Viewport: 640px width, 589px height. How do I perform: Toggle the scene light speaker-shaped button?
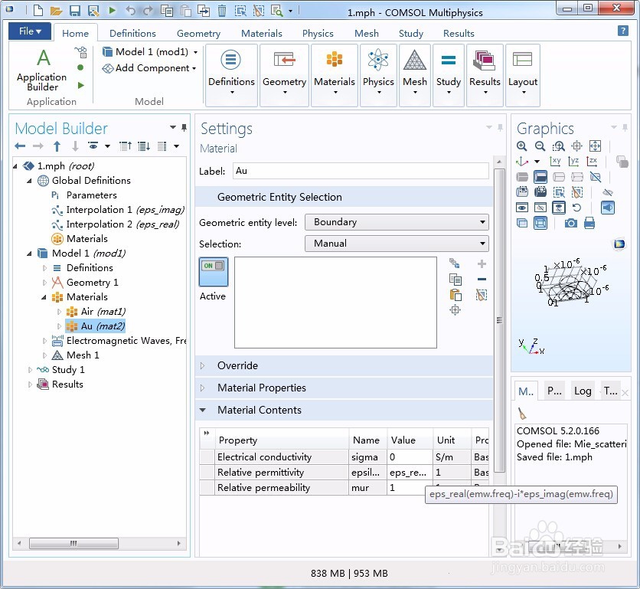[607, 208]
